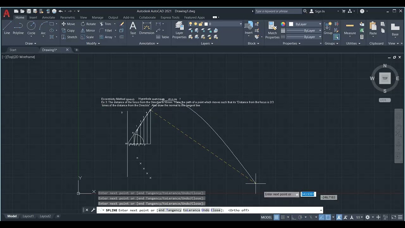Toggle ortho mode in status bar
This screenshot has width=405, height=228.
pyautogui.click(x=294, y=217)
